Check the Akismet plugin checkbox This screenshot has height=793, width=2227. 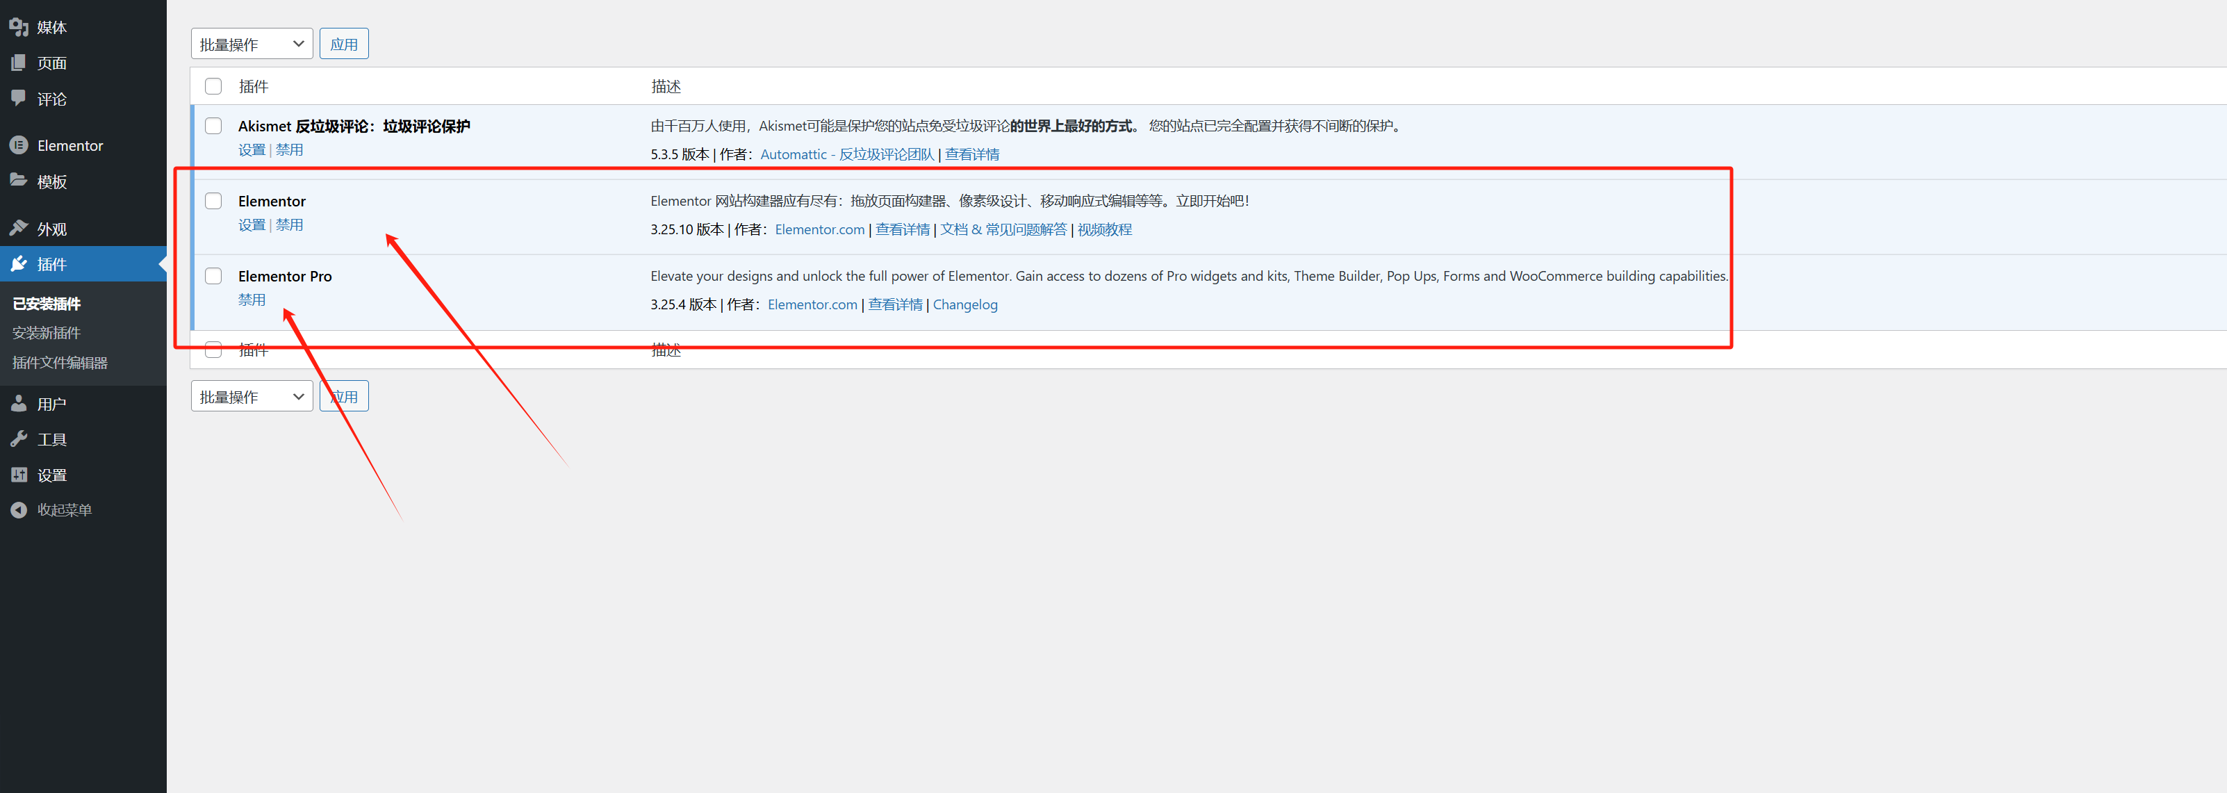click(213, 126)
